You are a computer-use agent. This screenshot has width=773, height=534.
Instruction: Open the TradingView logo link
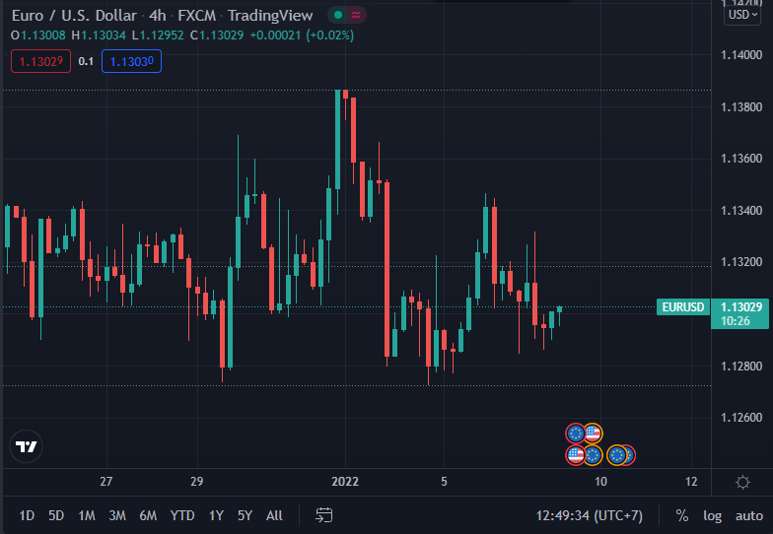coord(26,446)
